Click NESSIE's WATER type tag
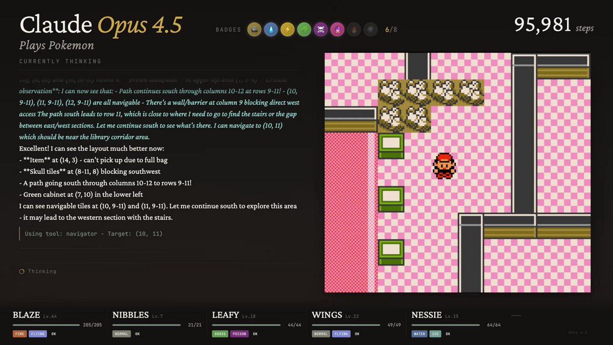This screenshot has width=613, height=345. click(420, 334)
